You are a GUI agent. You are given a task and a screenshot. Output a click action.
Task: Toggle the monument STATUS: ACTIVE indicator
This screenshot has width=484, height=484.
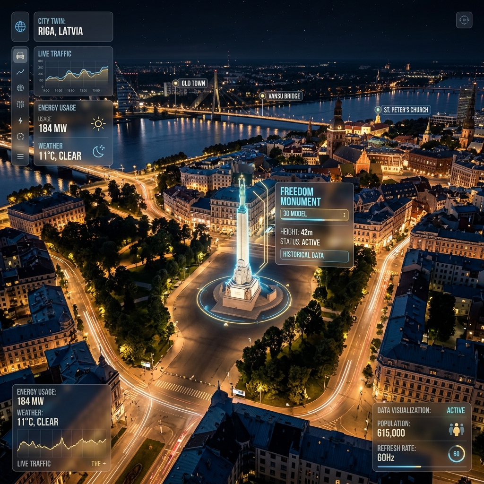[x=311, y=242]
